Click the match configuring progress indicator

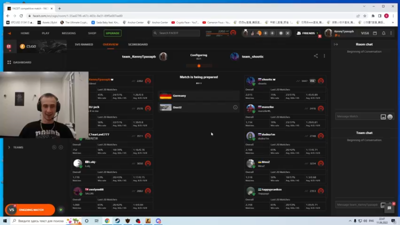198,66
